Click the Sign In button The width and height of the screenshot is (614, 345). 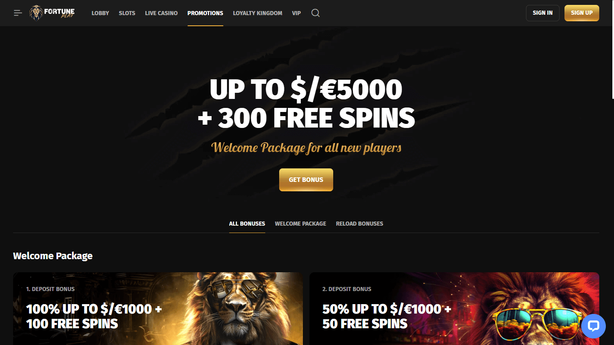point(542,13)
